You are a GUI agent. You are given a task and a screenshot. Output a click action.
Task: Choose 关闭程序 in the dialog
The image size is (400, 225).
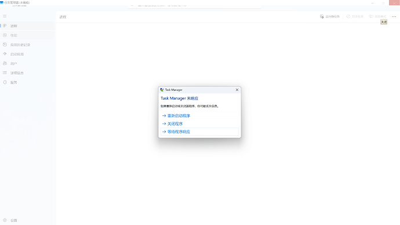199,124
